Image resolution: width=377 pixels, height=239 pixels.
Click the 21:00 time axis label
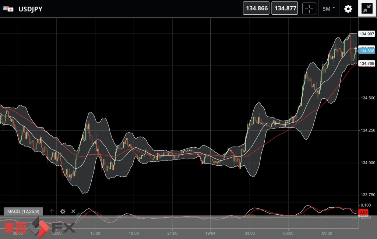pyautogui.click(x=172, y=233)
